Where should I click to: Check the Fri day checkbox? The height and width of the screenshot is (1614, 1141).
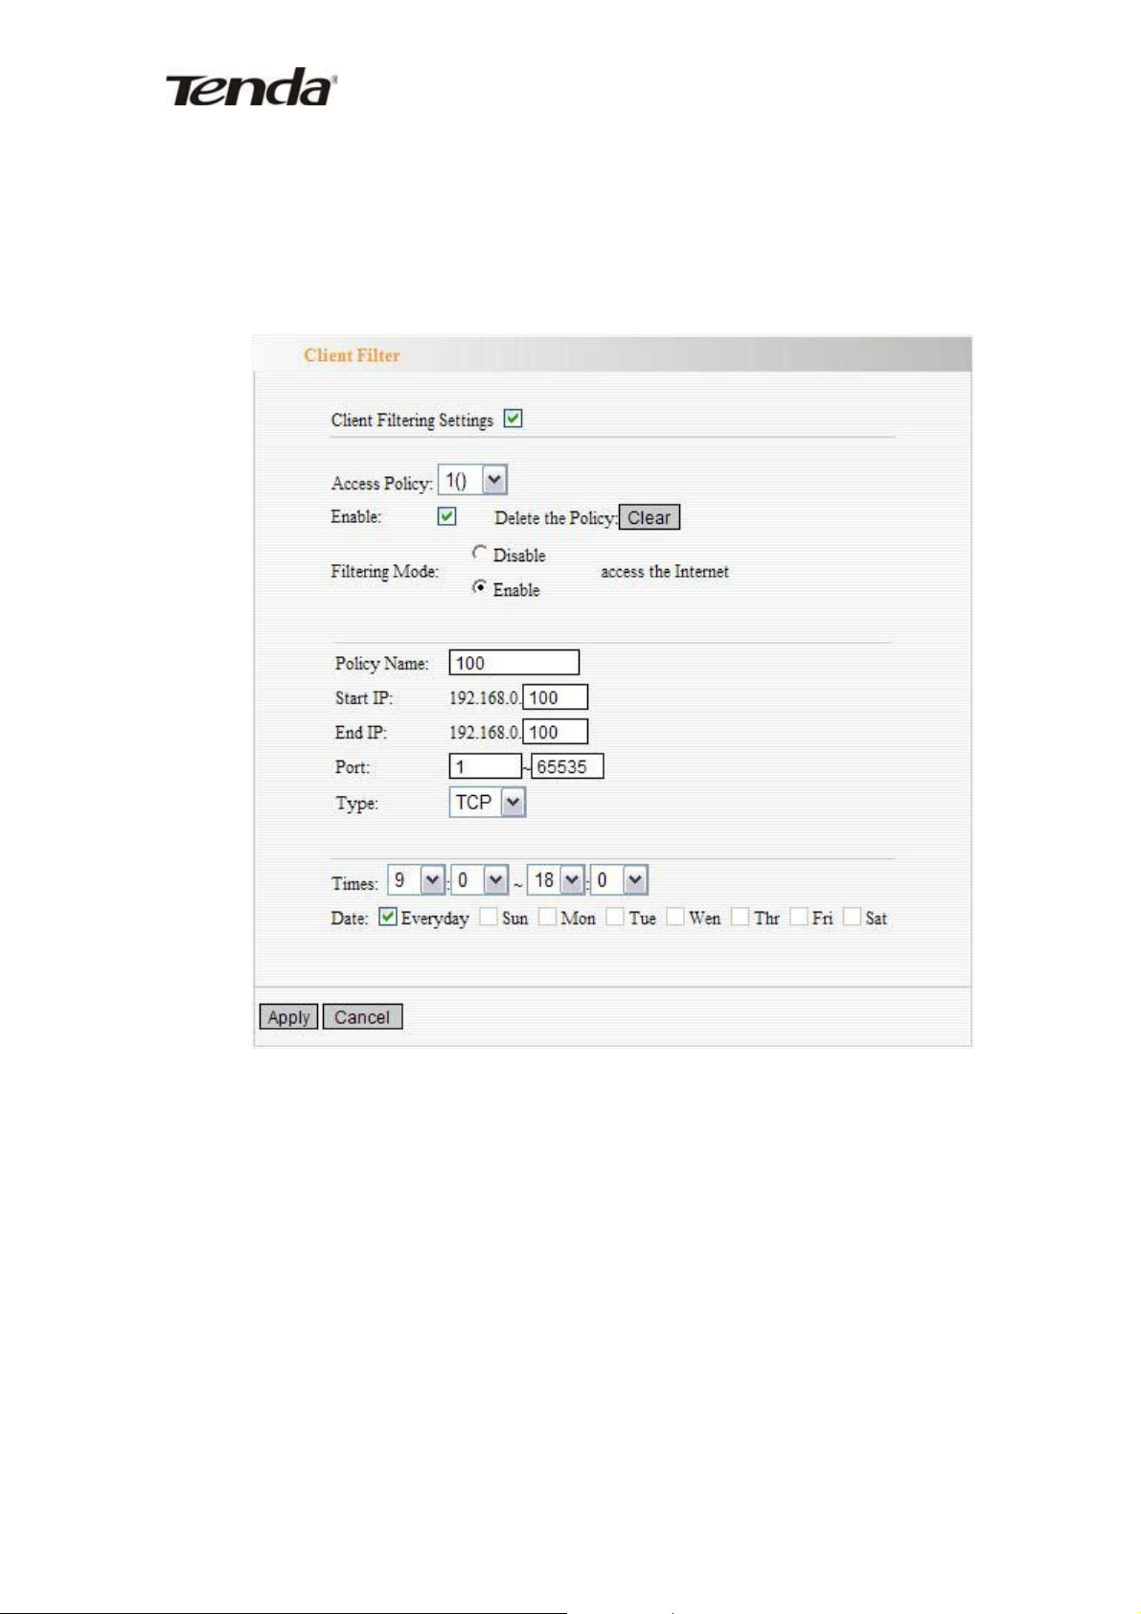[799, 917]
